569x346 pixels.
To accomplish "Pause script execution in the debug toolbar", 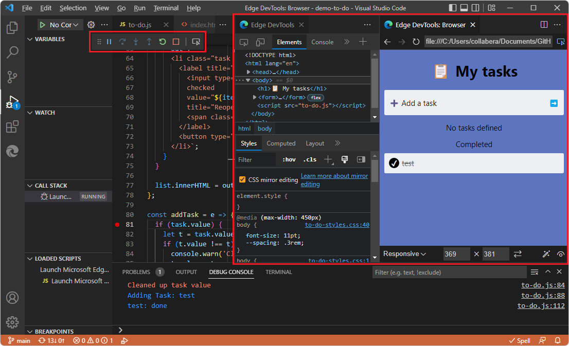I will click(x=109, y=42).
